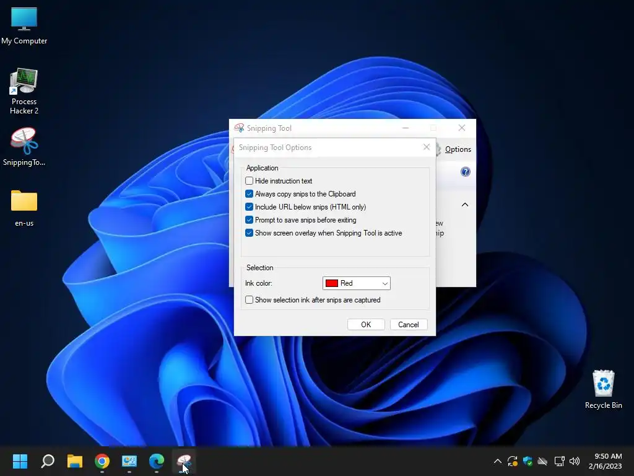Uncheck Always copy snips to the Clipboard
Screen dimensions: 634x476
click(249, 194)
